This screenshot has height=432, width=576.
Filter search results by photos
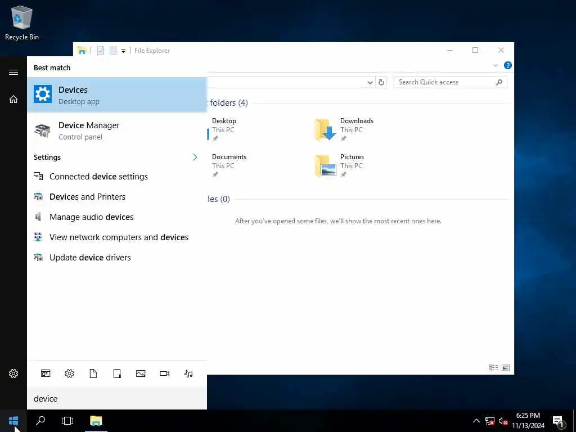141,373
